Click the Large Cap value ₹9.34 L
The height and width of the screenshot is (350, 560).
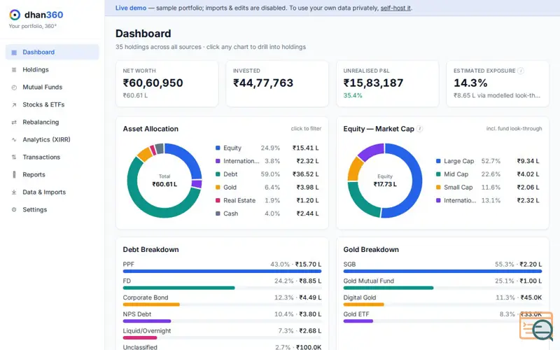[x=528, y=161]
